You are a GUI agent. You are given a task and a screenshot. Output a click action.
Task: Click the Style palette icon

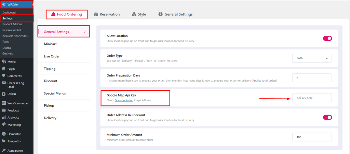pos(134,14)
